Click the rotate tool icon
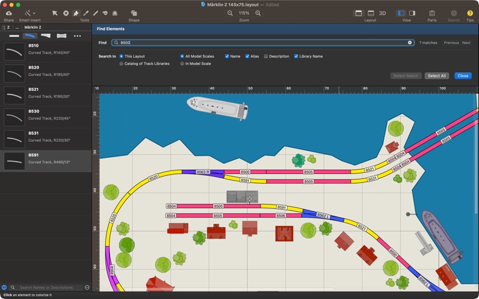The height and width of the screenshot is (299, 479). (105, 13)
